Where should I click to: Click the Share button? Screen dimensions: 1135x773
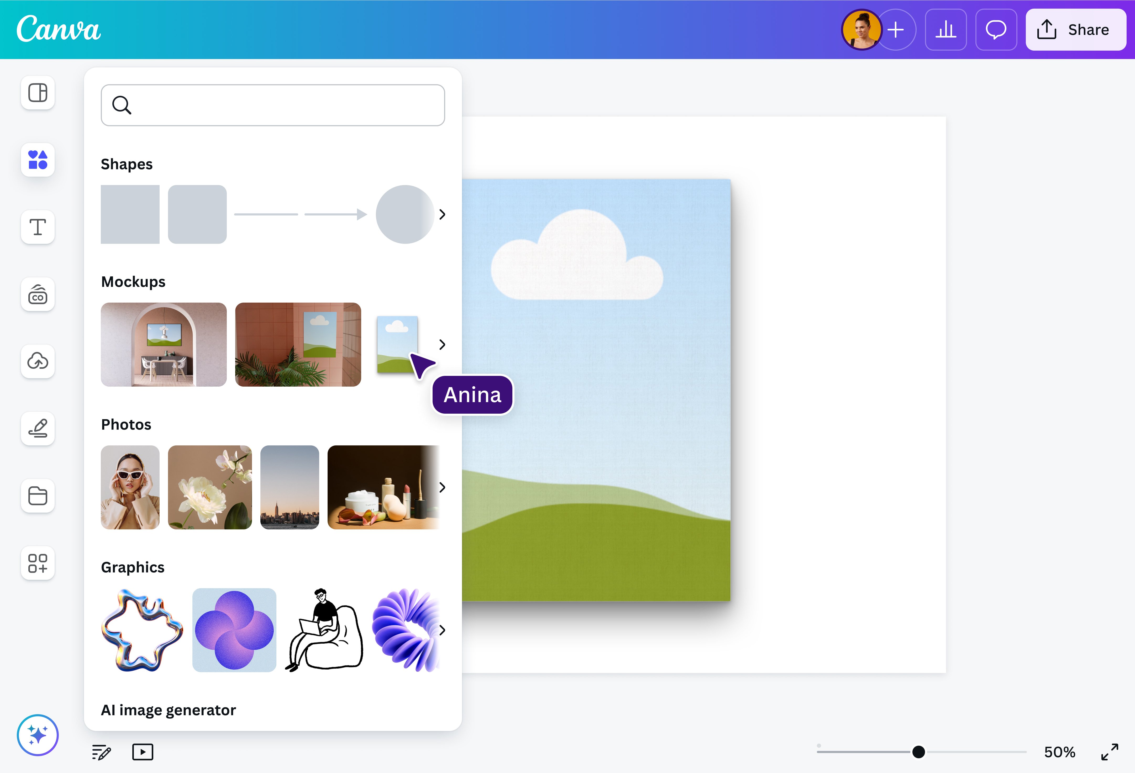tap(1075, 30)
